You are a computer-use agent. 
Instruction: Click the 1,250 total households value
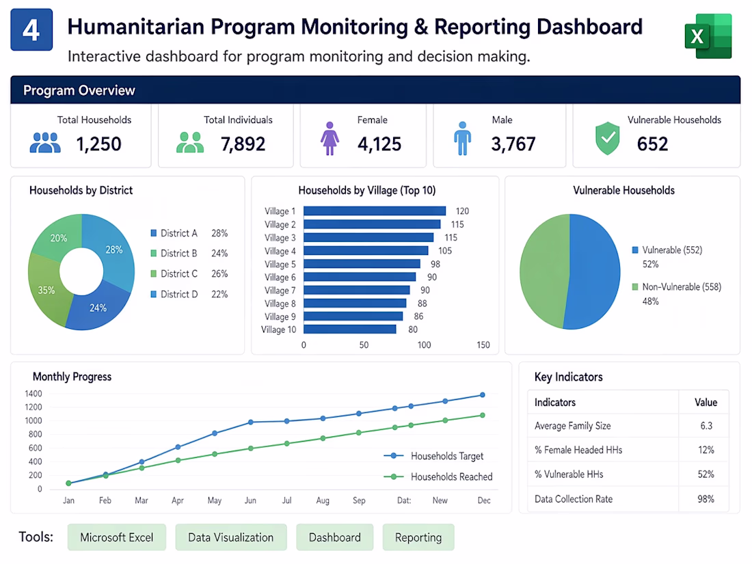99,144
